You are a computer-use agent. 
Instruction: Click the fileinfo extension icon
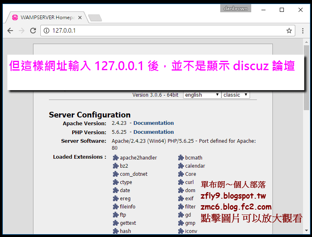[115, 207]
